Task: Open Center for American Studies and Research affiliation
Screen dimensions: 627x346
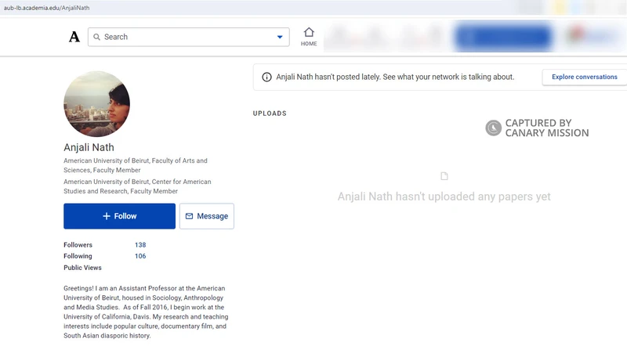Action: (x=137, y=186)
